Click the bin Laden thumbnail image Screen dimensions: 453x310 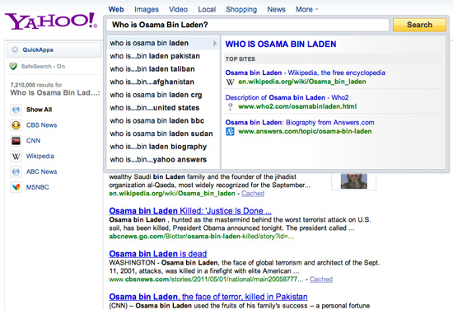[x=354, y=181]
